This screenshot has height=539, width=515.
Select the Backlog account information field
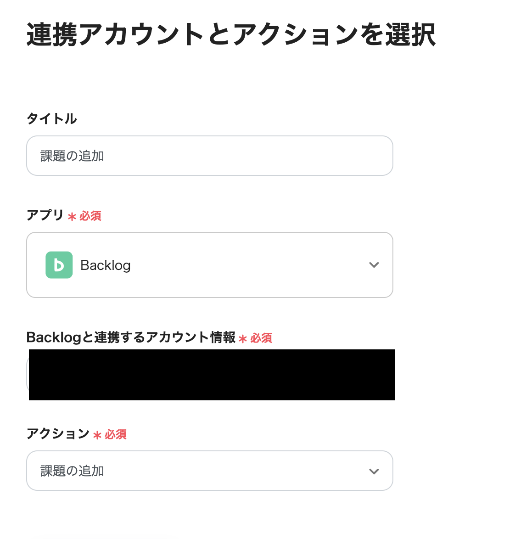click(x=212, y=375)
